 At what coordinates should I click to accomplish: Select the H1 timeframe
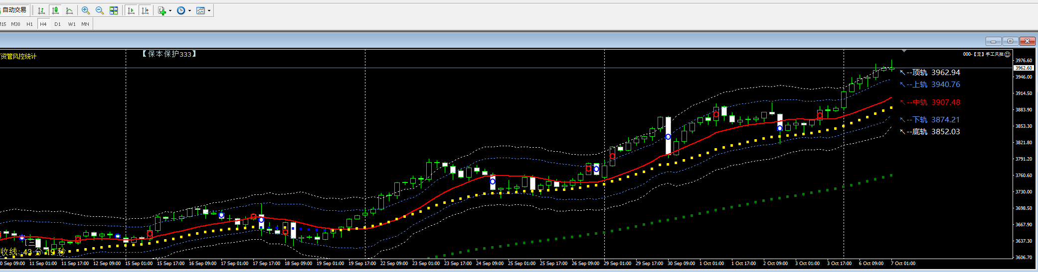coord(30,24)
